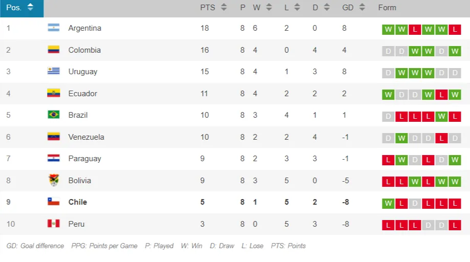Sort standings by PTS column arrows
This screenshot has height=262, width=470.
click(x=224, y=8)
